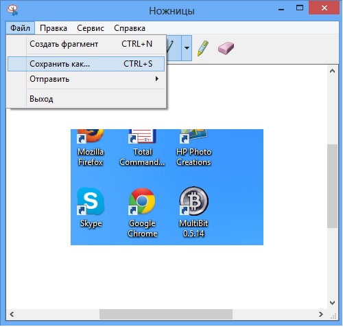343x327 pixels.
Task: Open the Правка menu
Action: 54,28
